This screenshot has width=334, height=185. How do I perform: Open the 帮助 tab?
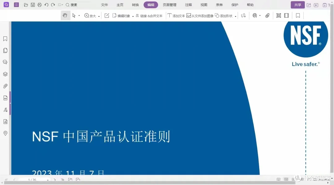coord(250,5)
